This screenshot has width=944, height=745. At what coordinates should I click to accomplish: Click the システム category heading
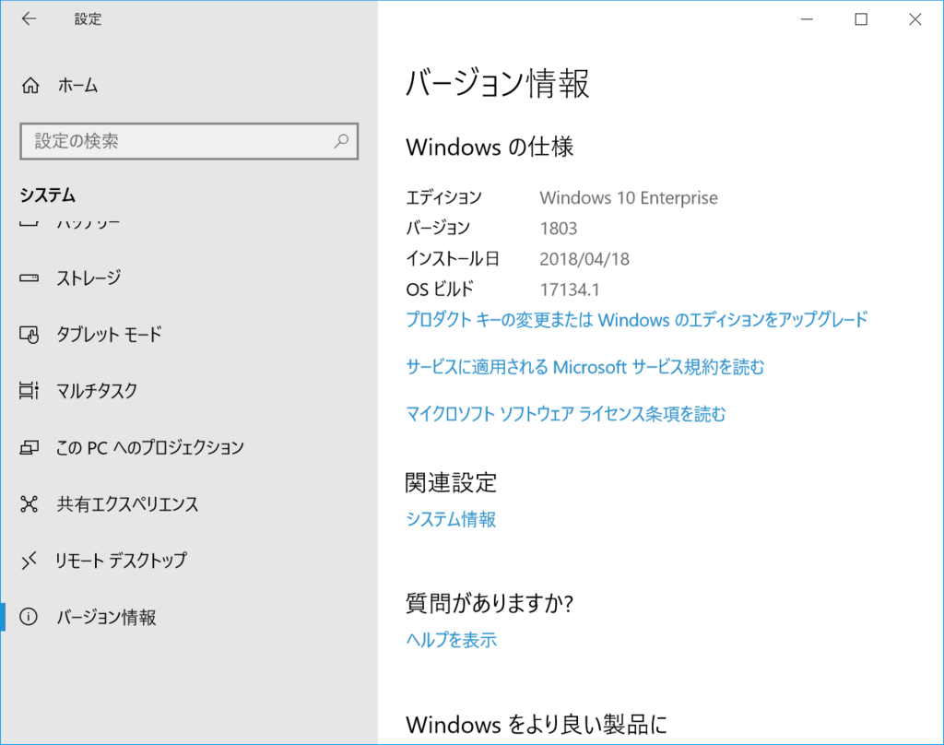(48, 195)
